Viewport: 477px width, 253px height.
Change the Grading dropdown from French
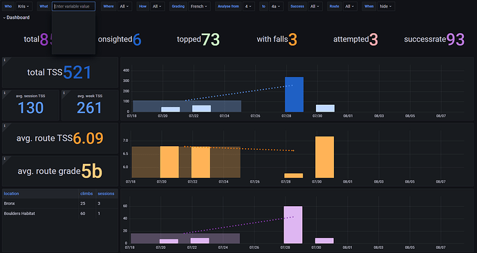pos(199,6)
